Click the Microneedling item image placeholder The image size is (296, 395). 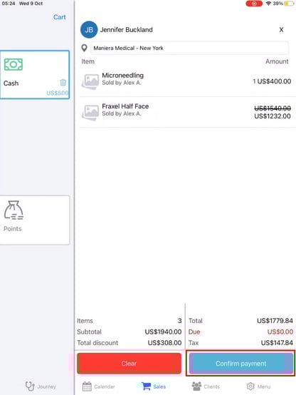tap(90, 81)
